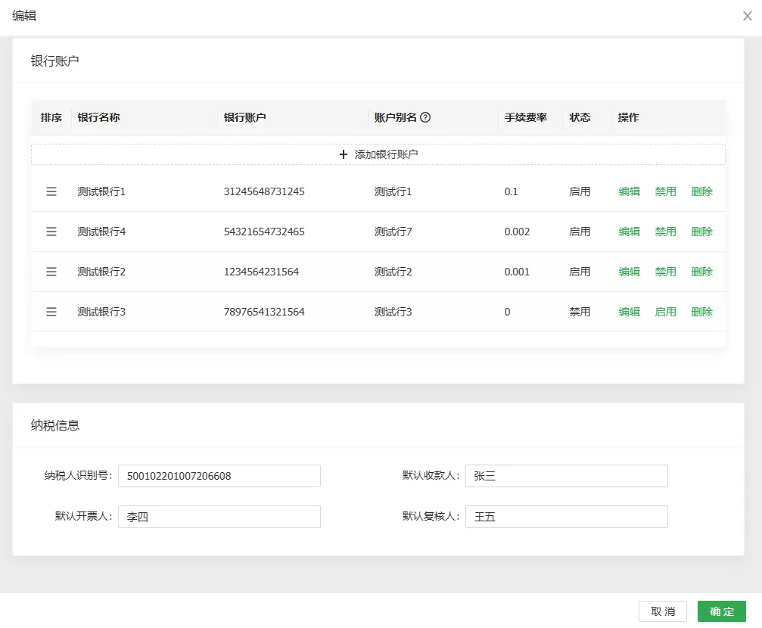Disable the 测试银行1 account

tap(665, 191)
